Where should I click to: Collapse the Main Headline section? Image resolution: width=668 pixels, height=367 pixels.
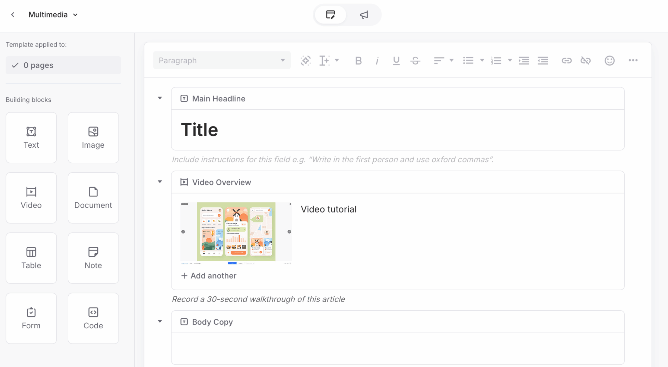(x=160, y=98)
